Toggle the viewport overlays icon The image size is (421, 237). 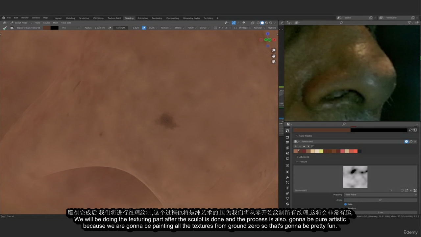click(243, 23)
